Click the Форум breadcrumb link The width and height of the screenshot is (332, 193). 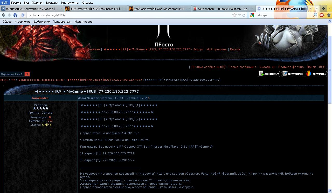click(x=4, y=80)
